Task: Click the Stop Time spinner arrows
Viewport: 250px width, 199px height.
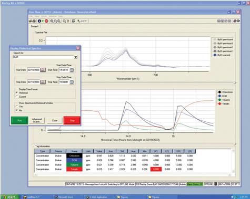Action: pyautogui.click(x=72, y=82)
